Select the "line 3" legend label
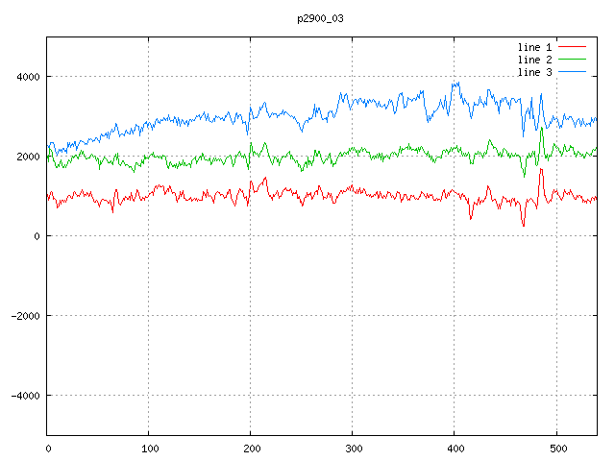 536,72
